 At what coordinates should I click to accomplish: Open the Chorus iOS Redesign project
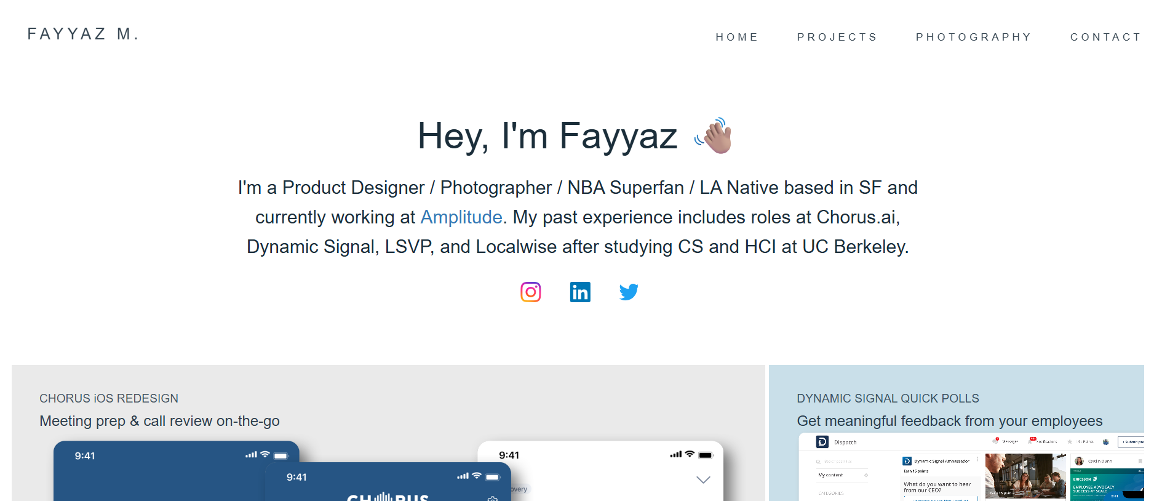point(109,399)
